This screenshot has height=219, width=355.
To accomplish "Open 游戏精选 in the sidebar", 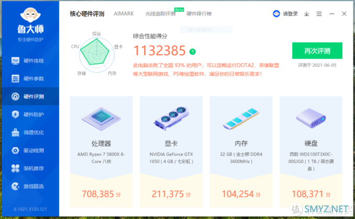I will [x=30, y=187].
